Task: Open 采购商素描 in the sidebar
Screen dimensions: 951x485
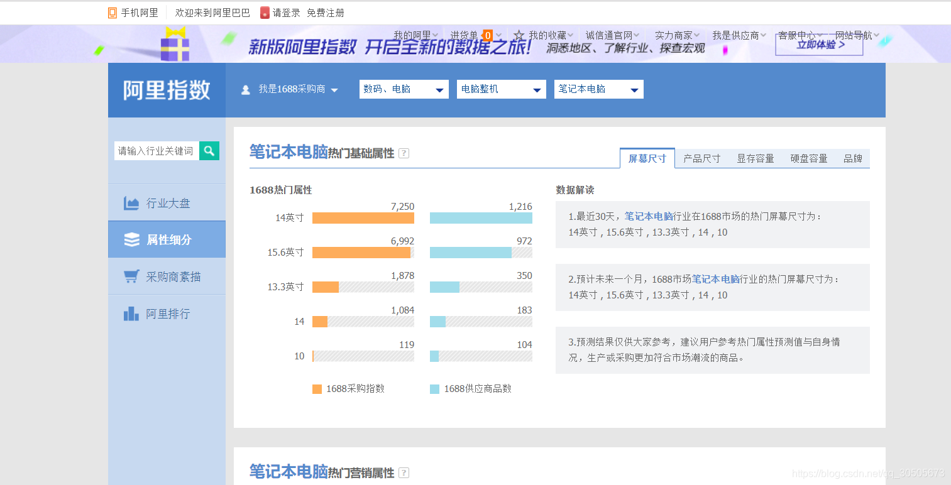Action: click(167, 276)
